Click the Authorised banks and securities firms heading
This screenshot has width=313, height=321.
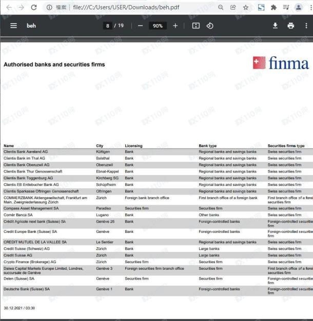(54, 65)
